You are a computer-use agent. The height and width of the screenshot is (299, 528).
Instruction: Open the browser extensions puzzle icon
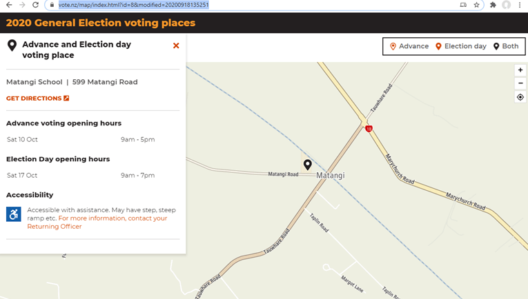point(493,5)
